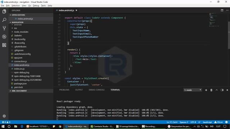This screenshot has height=129, width=230.
Task: Change the JavaScript language mode
Action: pos(207,122)
